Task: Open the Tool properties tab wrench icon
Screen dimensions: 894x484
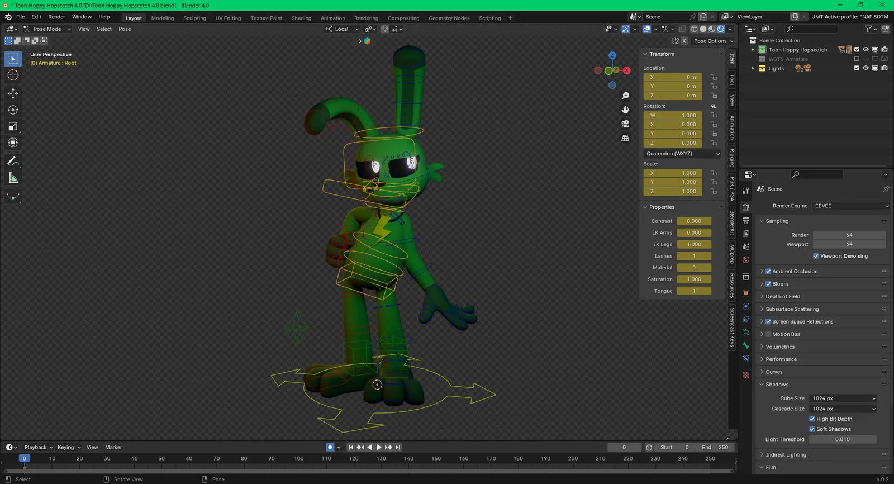Action: (746, 191)
